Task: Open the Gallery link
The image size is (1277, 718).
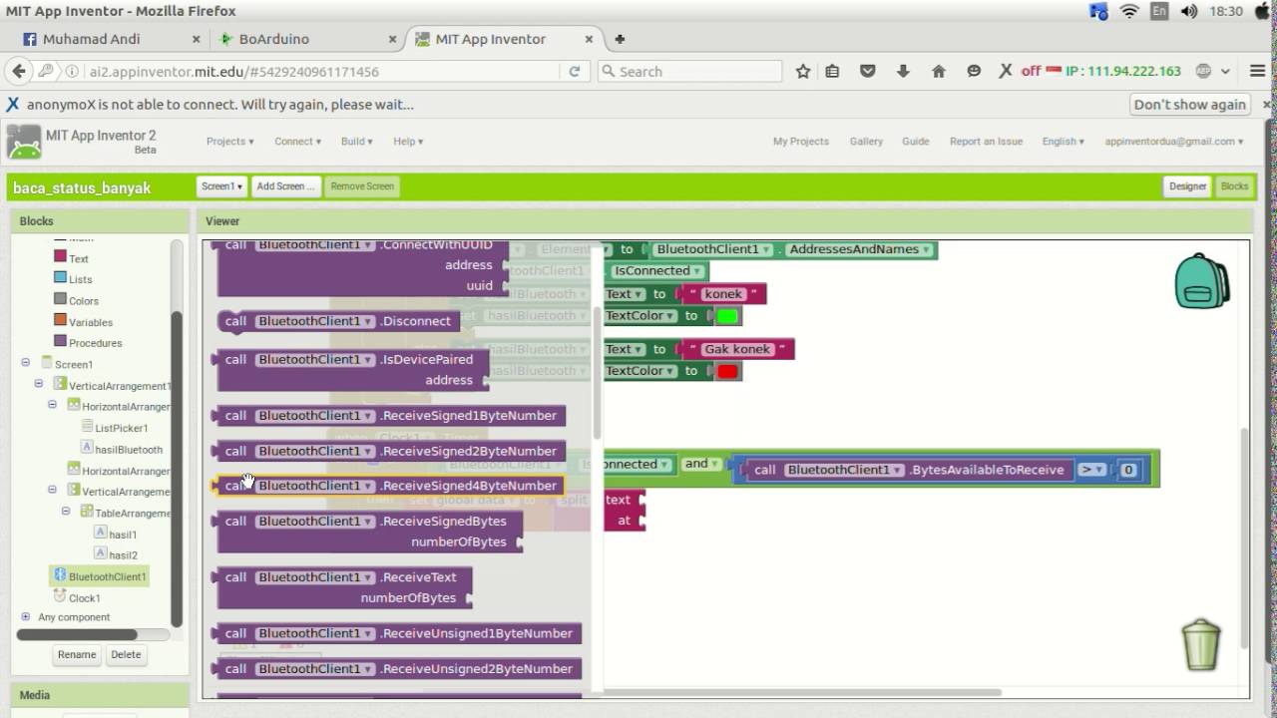Action: [866, 142]
